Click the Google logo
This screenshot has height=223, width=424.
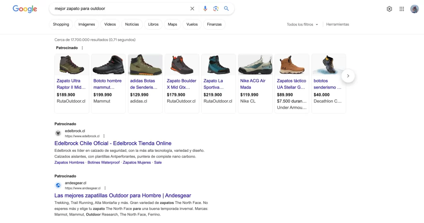24,9
